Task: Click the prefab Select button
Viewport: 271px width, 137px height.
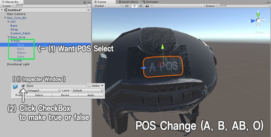Action: point(39,95)
